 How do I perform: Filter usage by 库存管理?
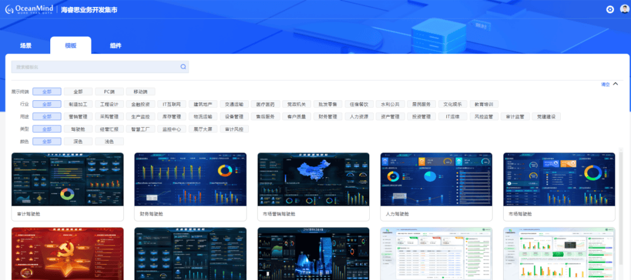[172, 117]
